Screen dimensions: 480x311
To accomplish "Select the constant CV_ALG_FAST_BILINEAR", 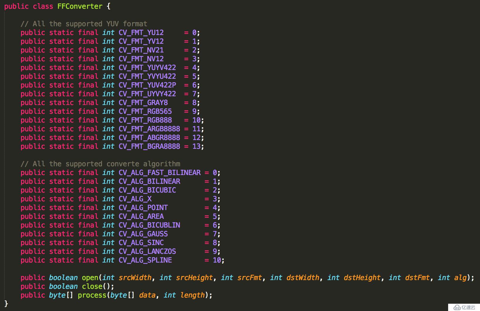I will tap(160, 172).
